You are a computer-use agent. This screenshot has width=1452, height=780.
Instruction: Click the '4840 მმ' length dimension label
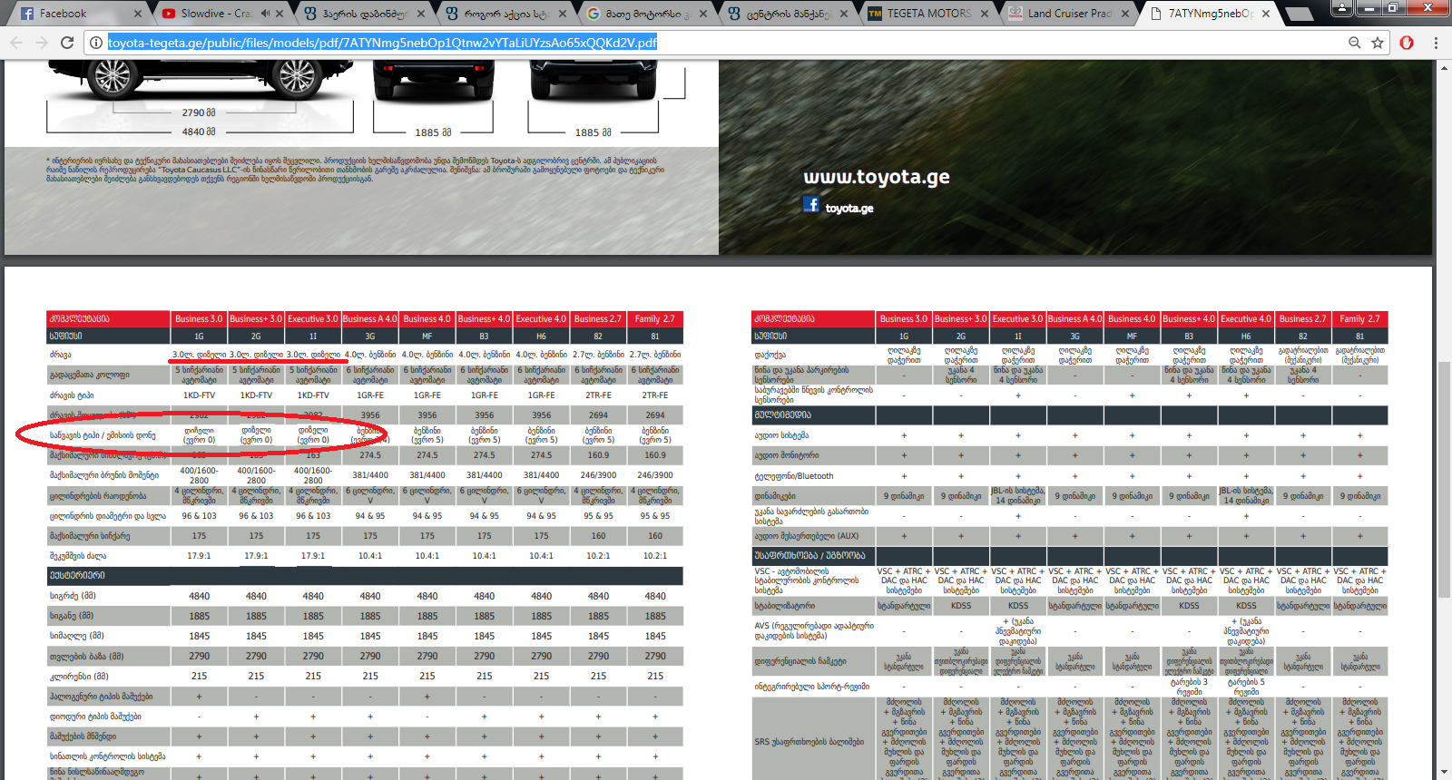tap(199, 132)
